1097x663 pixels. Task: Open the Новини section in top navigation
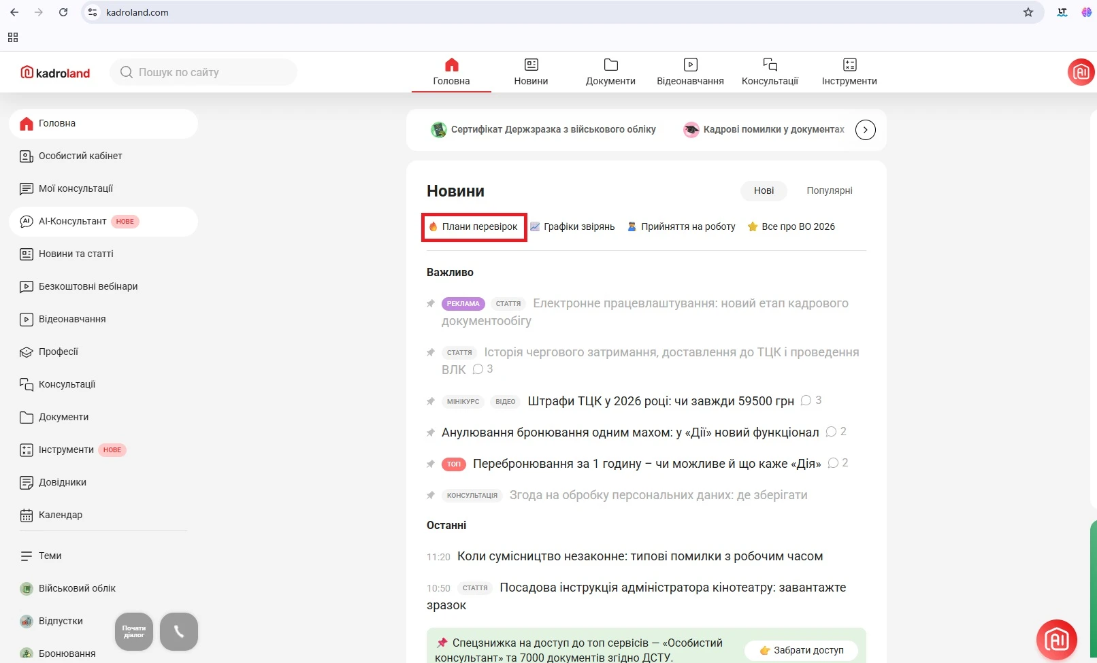531,72
